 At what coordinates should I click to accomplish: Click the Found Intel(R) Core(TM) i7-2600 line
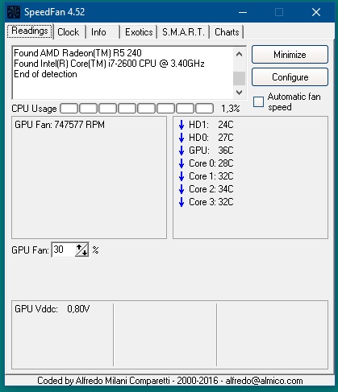coord(109,64)
